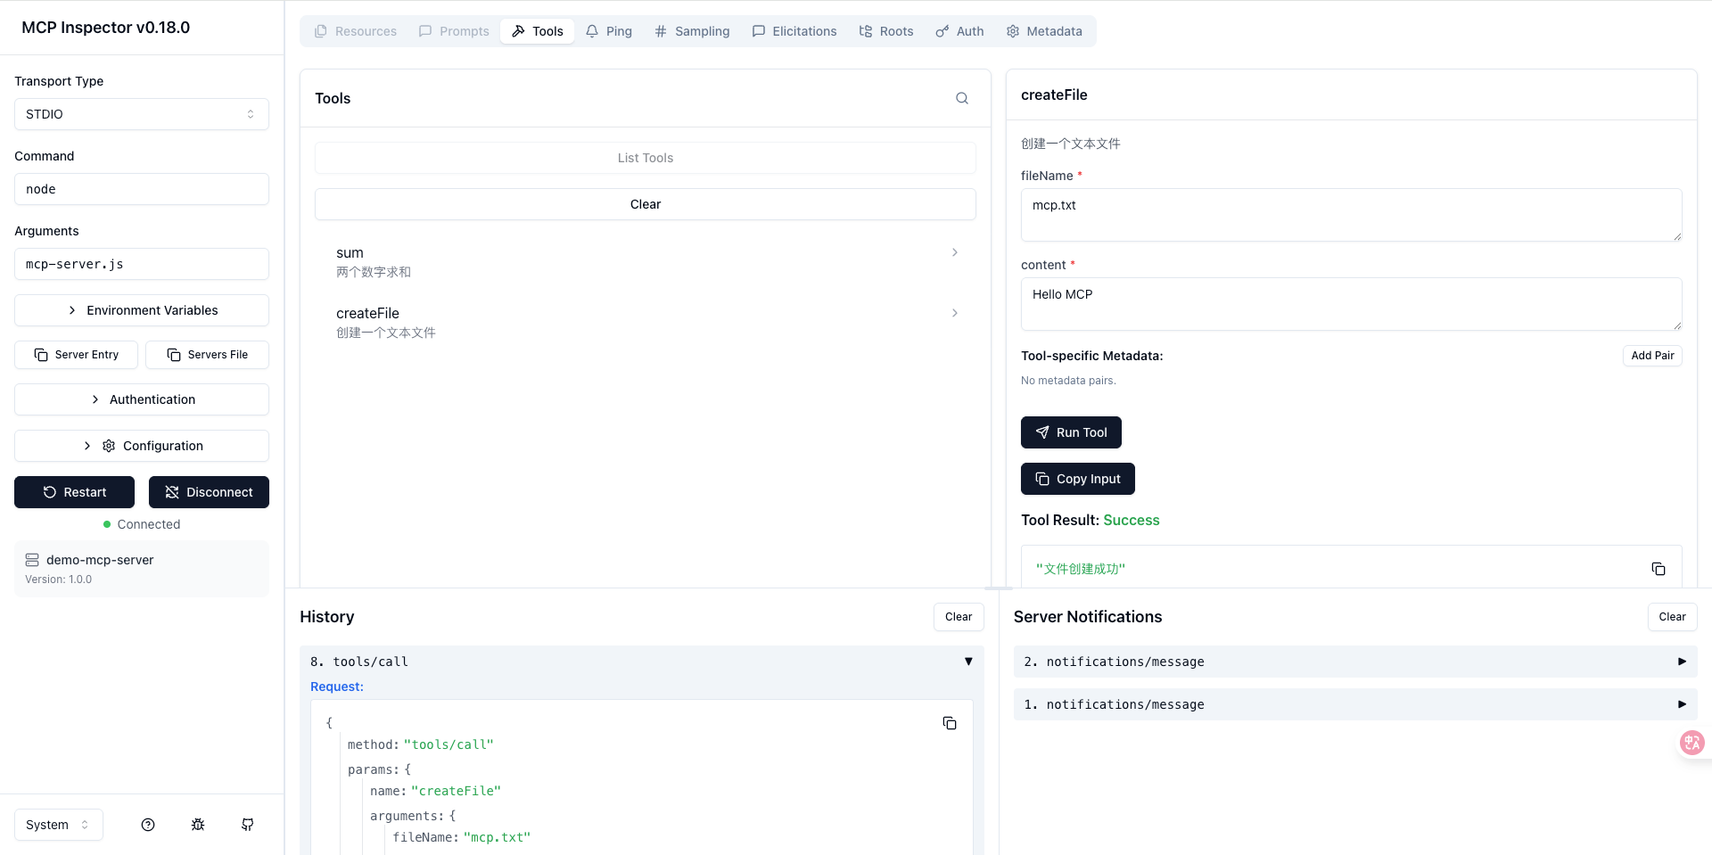
Task: Restart the server connection
Action: pyautogui.click(x=74, y=492)
